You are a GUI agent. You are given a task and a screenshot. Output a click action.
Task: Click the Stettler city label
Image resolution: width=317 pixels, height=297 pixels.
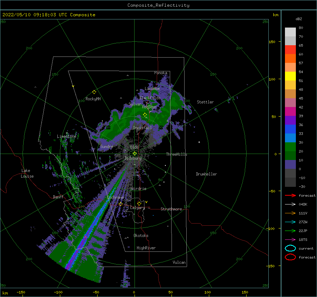point(205,102)
